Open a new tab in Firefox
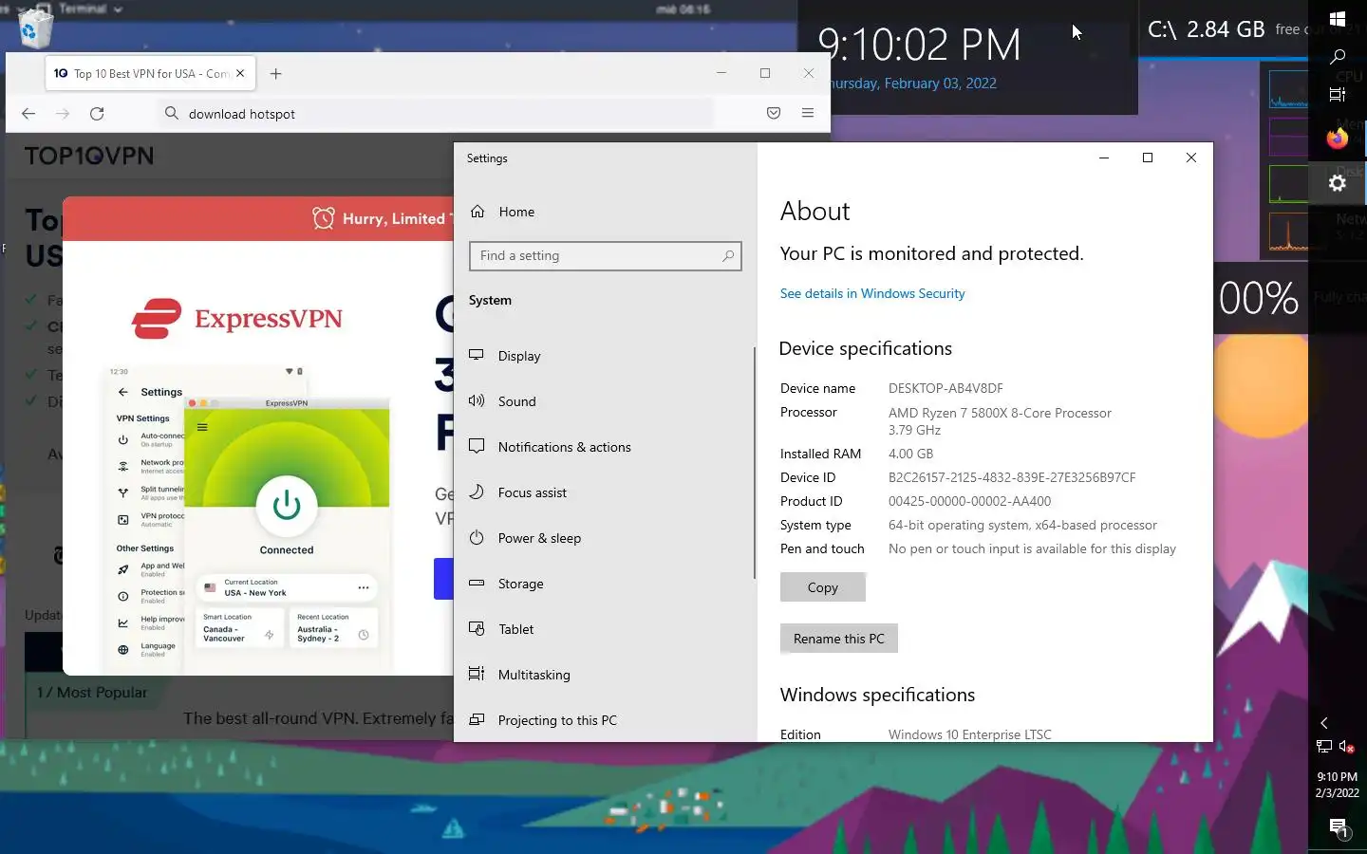The image size is (1367, 854). click(x=275, y=73)
